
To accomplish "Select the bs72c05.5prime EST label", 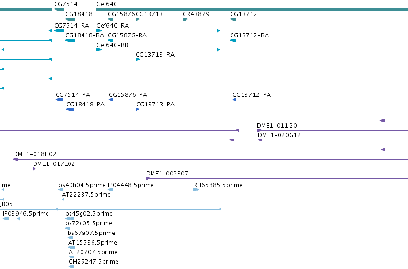I will point(89,224).
